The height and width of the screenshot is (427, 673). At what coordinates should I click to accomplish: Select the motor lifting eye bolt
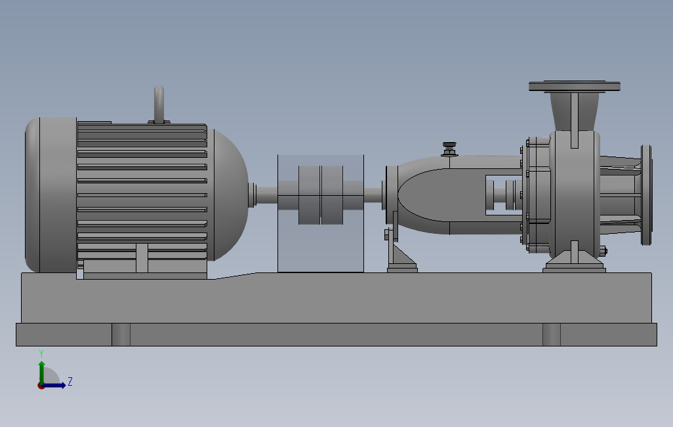(159, 105)
